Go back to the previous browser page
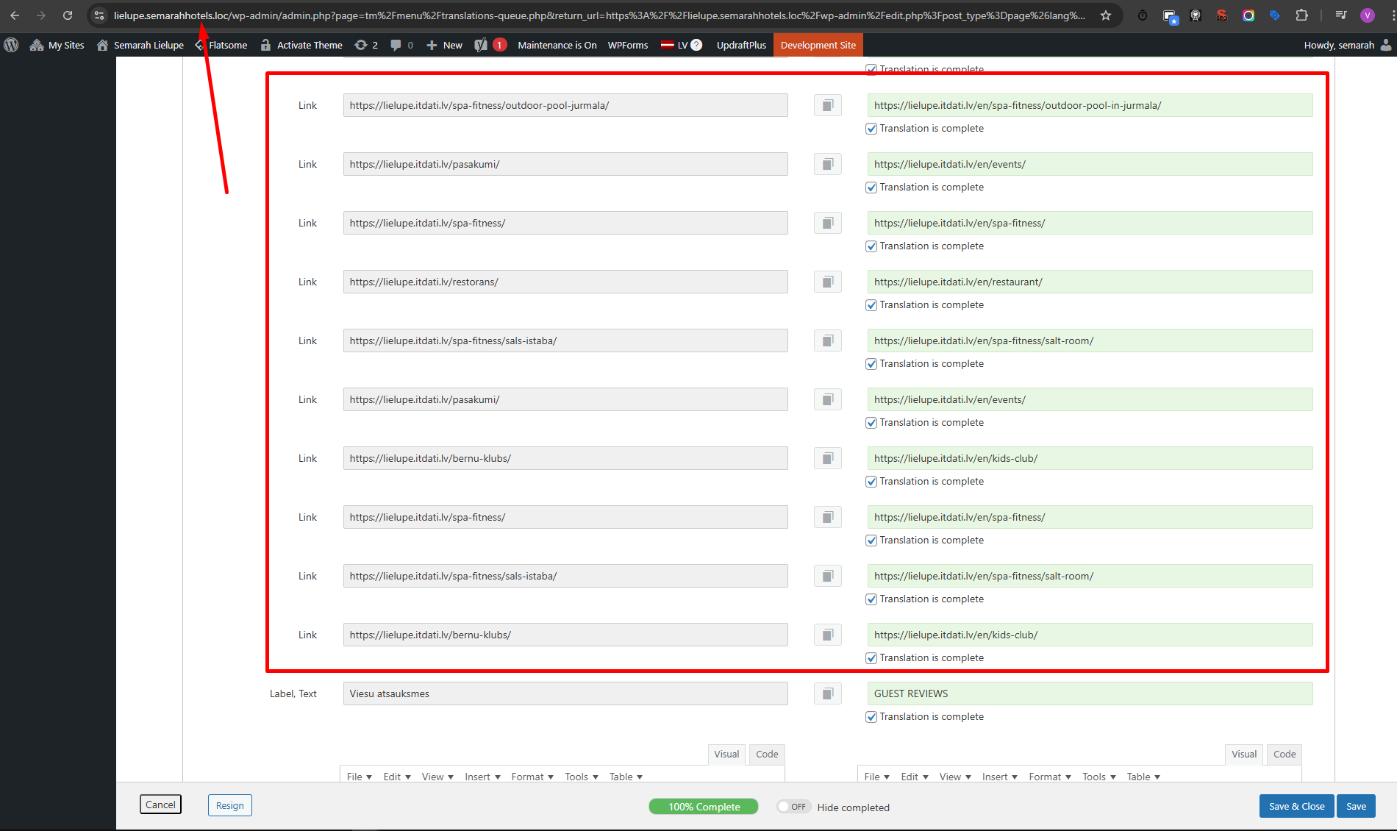1397x831 pixels. (x=15, y=15)
